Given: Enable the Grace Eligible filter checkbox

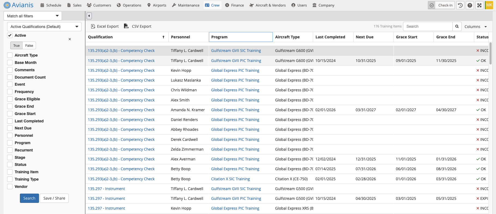Looking at the screenshot, I should click(x=10, y=99).
